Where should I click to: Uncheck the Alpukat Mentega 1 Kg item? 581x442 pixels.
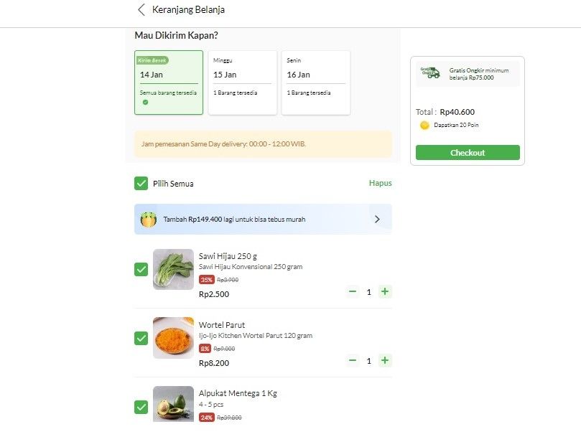[141, 407]
